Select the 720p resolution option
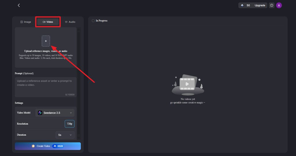296x156 pixels. coord(70,124)
